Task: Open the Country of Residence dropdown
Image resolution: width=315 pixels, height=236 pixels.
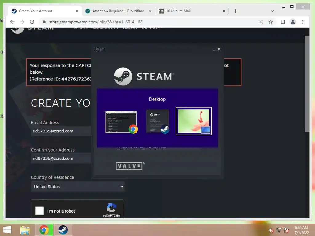Action: pos(78,187)
